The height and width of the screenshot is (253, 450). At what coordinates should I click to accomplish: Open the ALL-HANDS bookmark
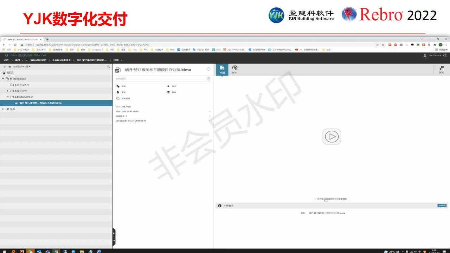[234, 50]
